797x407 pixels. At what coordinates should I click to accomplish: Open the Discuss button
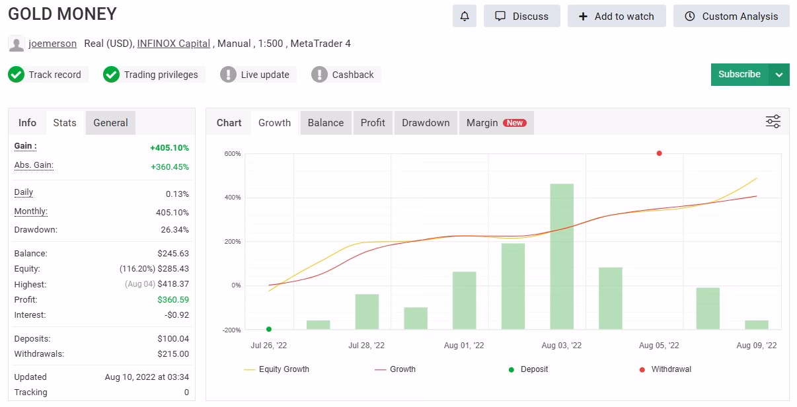522,17
